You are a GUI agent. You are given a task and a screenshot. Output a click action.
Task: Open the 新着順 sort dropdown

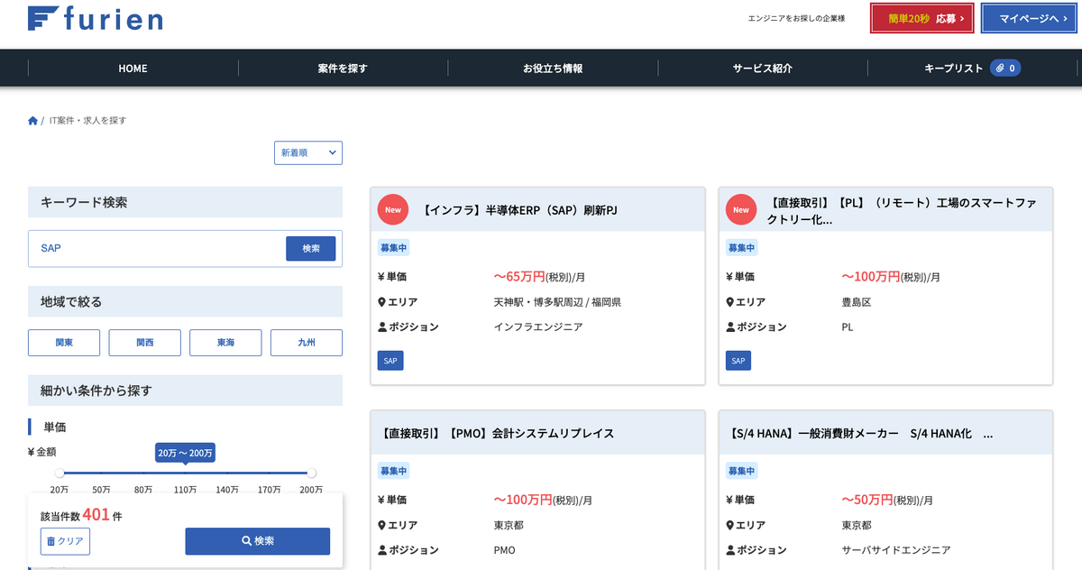pos(308,153)
